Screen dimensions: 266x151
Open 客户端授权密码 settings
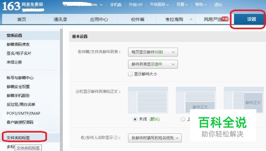pyautogui.click(x=20, y=122)
